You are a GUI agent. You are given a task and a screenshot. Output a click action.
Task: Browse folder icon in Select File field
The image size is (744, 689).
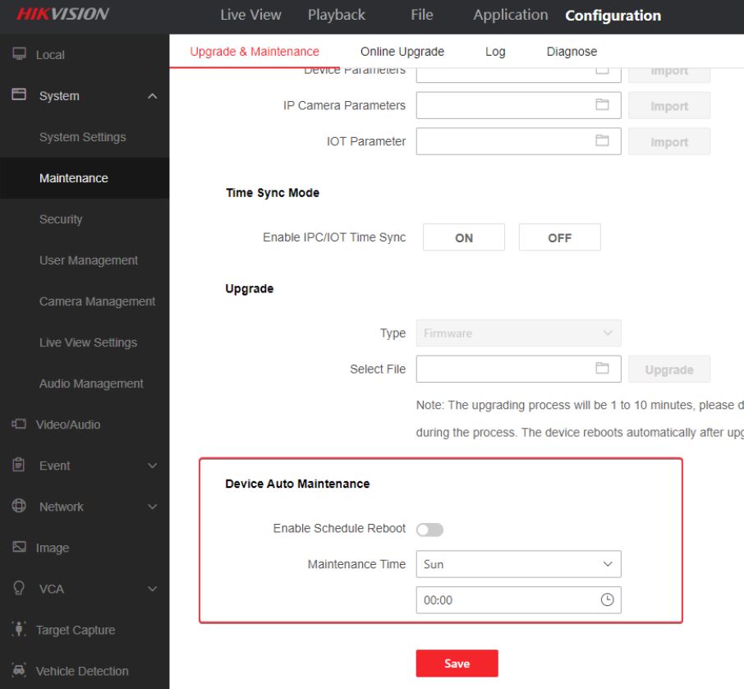[x=602, y=368]
